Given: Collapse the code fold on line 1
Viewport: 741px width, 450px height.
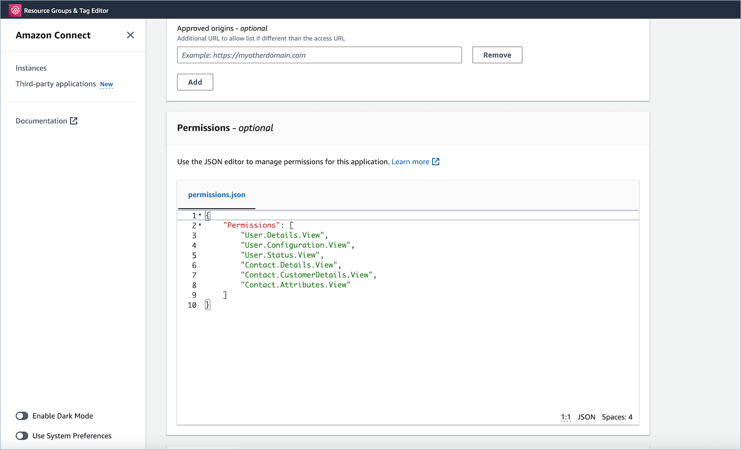Looking at the screenshot, I should [200, 215].
